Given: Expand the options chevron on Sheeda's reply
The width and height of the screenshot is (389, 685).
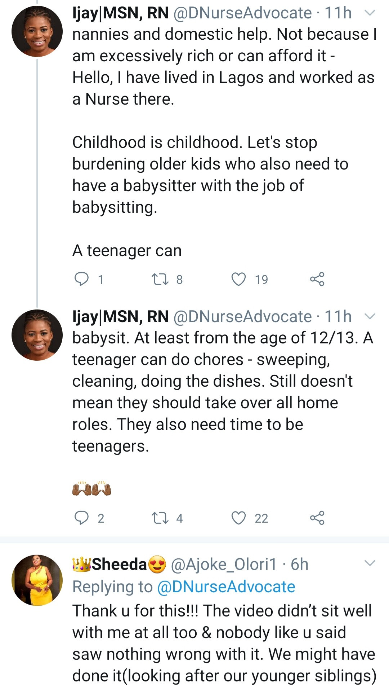Looking at the screenshot, I should click(x=370, y=563).
